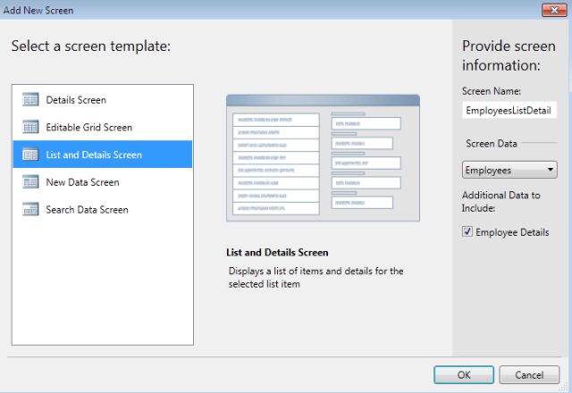This screenshot has height=393, width=572.
Task: Click into the Screen Name input field
Action: click(509, 110)
